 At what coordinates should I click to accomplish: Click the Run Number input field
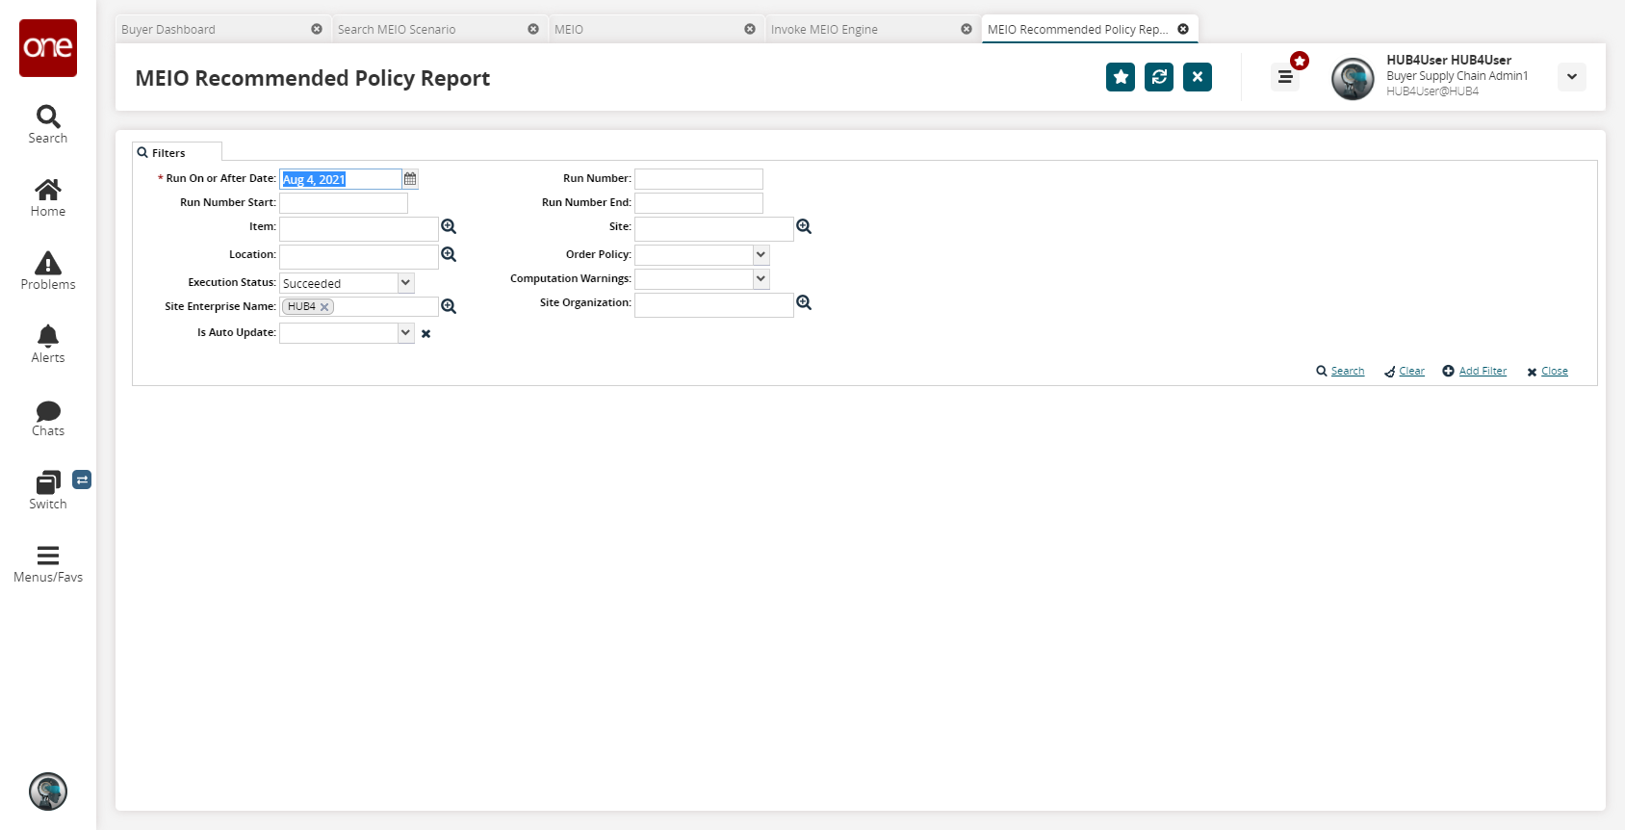(x=698, y=179)
